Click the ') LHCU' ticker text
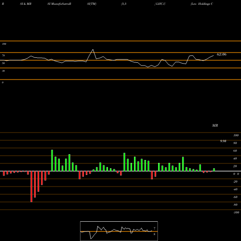 point(160,4)
